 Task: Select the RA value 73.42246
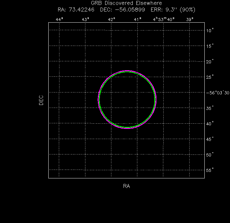click(81, 10)
